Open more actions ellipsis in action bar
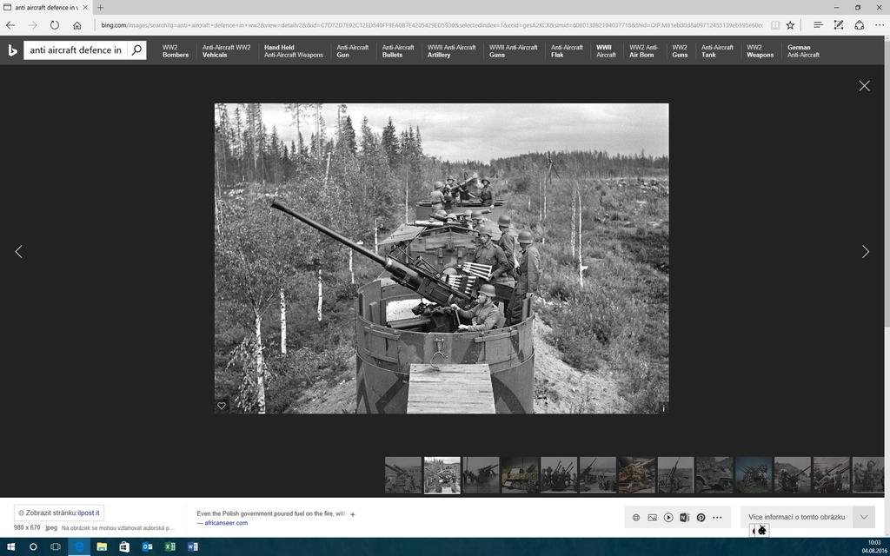Screen dimensions: 890x556 [717, 518]
